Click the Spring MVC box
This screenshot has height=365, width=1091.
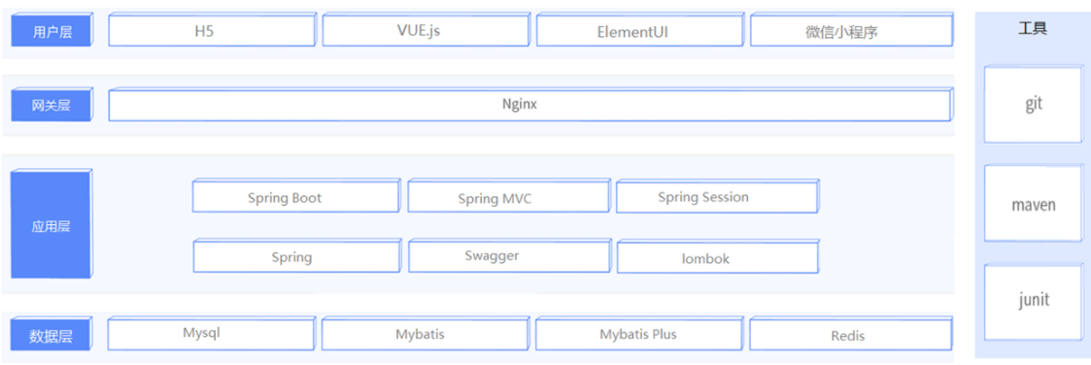pos(509,196)
